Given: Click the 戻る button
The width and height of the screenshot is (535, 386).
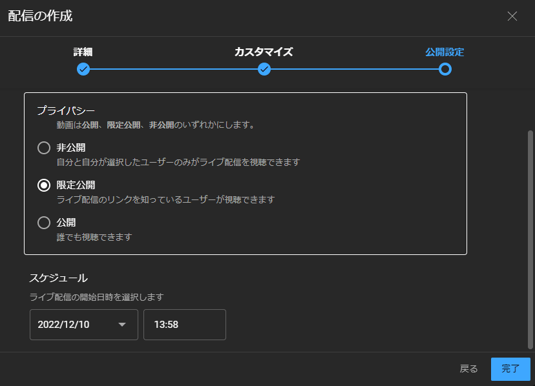Looking at the screenshot, I should coord(468,369).
